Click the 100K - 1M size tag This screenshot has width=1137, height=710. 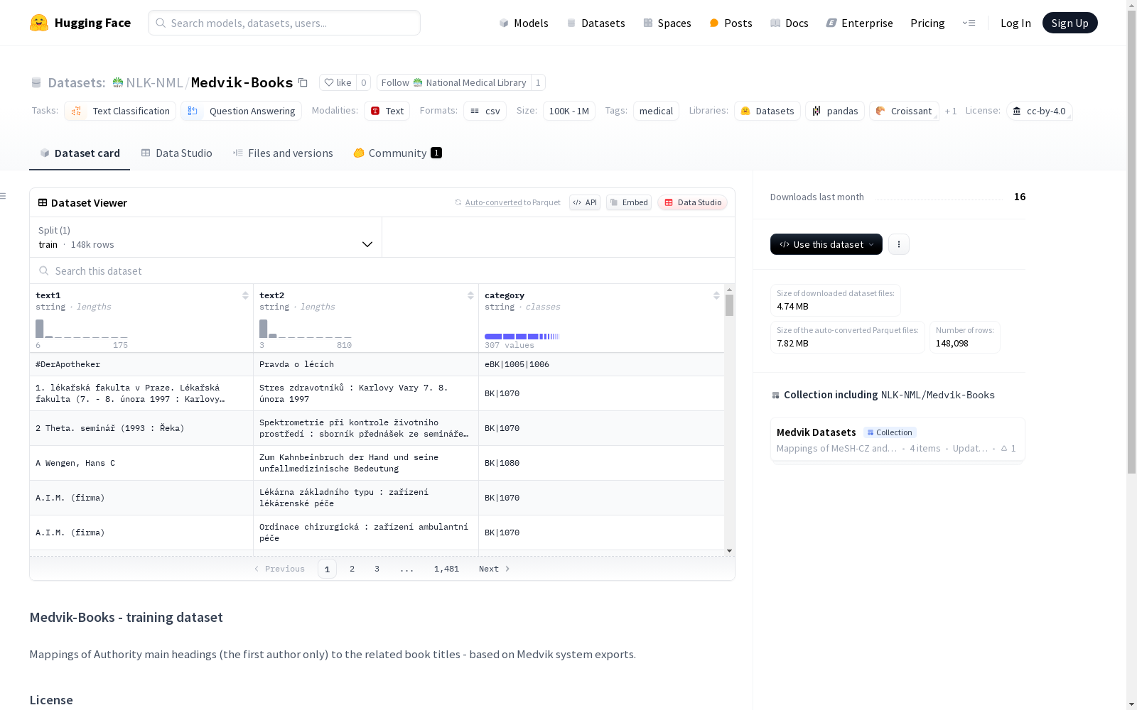click(569, 111)
